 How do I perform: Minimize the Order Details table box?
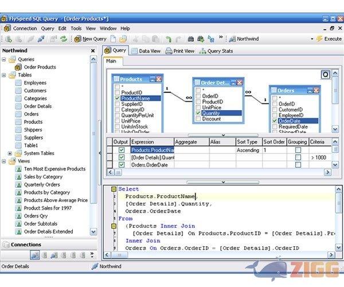233,83
